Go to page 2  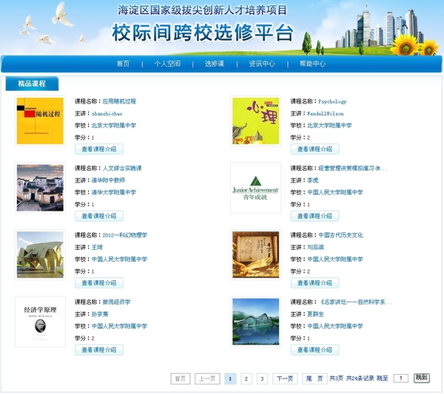(x=246, y=378)
